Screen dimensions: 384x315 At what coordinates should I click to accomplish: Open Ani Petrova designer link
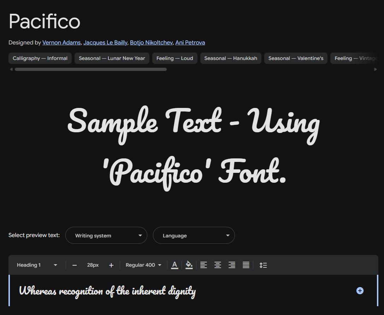190,43
